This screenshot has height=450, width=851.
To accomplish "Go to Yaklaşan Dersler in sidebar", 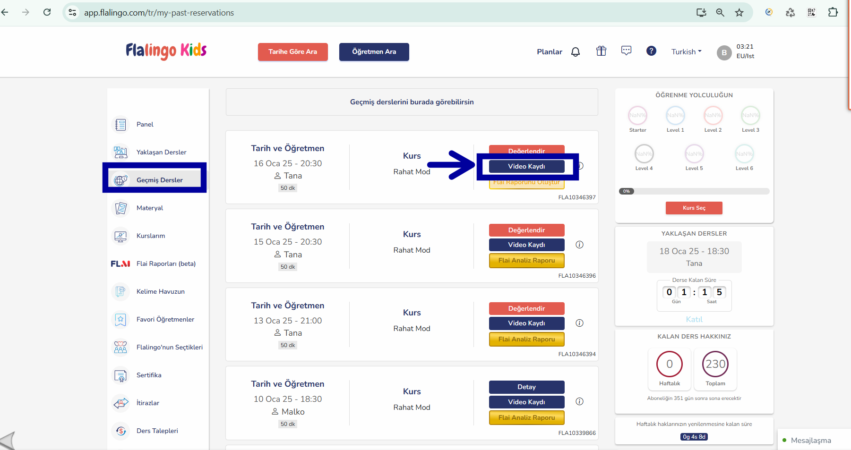I will pyautogui.click(x=161, y=152).
